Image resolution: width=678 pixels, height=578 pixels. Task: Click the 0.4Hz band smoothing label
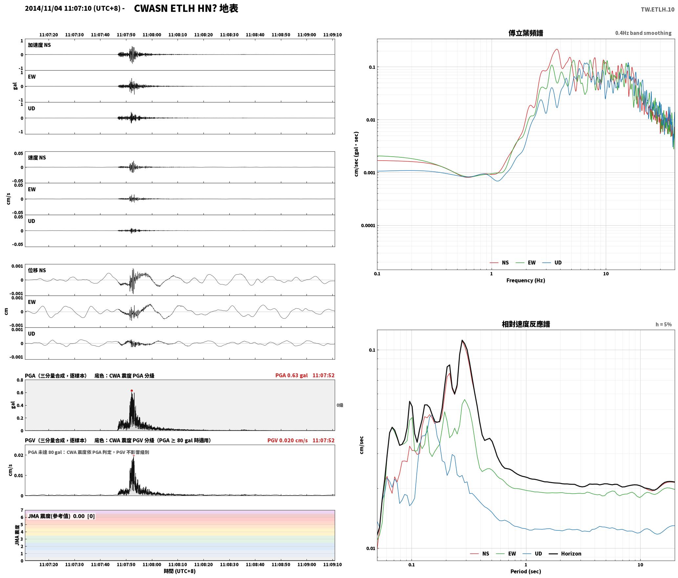point(643,33)
